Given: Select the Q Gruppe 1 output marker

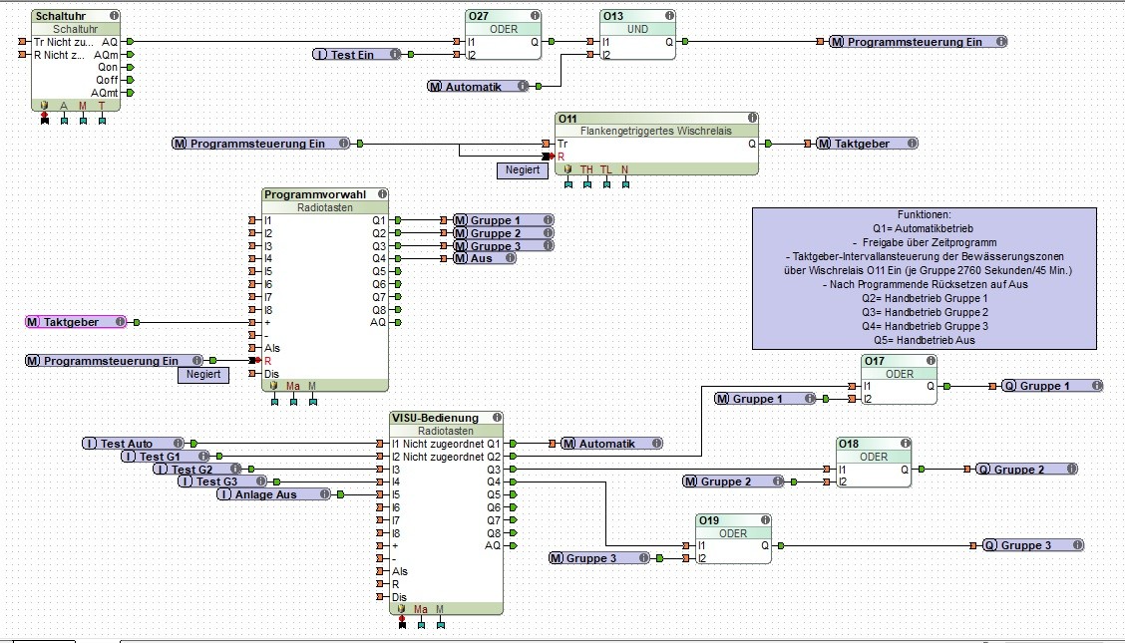Looking at the screenshot, I should pos(1052,386).
